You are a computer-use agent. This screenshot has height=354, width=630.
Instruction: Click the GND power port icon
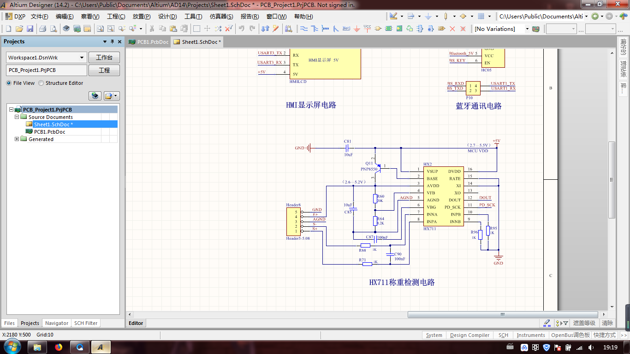(x=357, y=29)
